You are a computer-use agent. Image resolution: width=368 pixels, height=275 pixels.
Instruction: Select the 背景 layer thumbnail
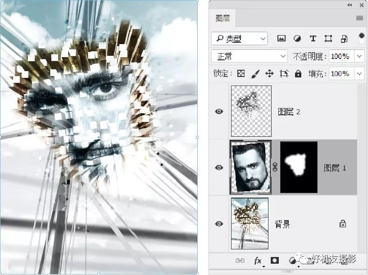point(250,223)
